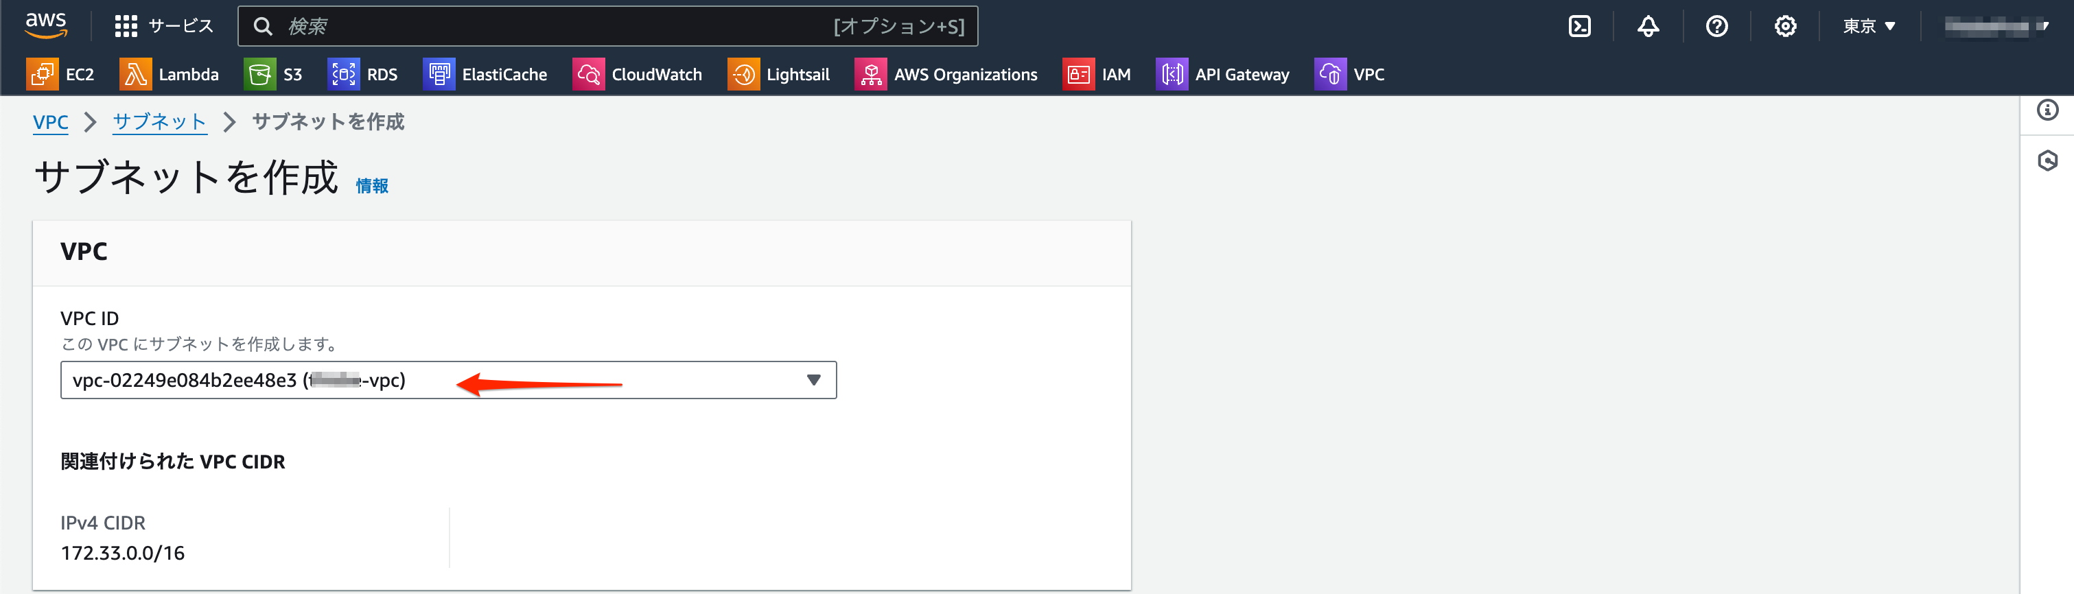Open Lambda from favorites bar
Viewport: 2074px width, 594px height.
[189, 75]
